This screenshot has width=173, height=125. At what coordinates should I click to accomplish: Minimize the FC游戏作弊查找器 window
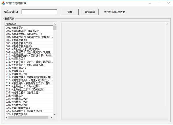coord(150,3)
